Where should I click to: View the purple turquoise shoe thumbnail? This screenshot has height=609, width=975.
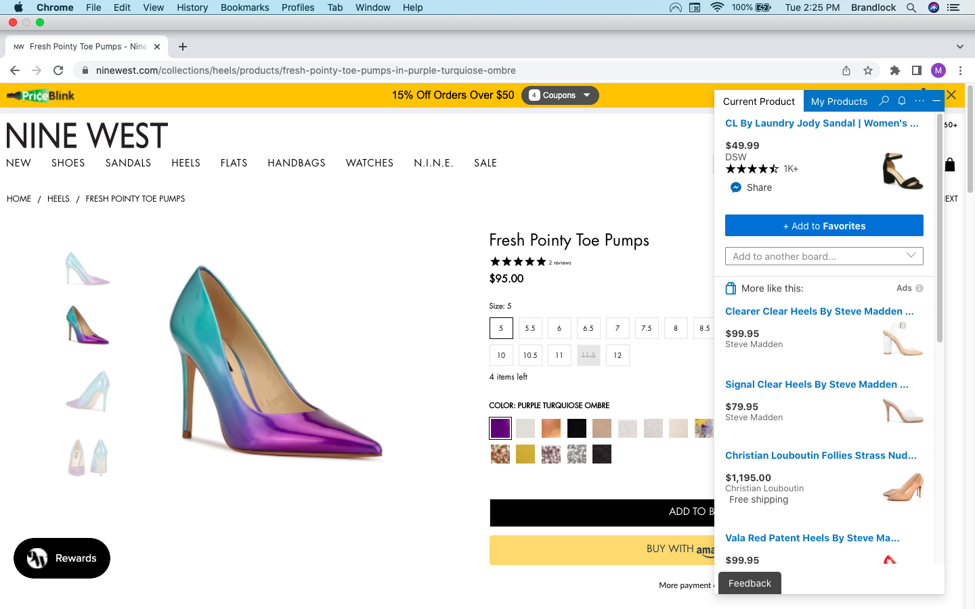(x=87, y=325)
